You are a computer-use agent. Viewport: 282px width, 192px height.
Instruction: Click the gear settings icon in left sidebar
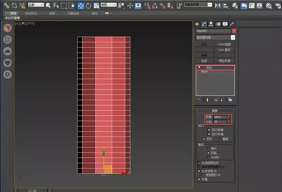point(7,74)
